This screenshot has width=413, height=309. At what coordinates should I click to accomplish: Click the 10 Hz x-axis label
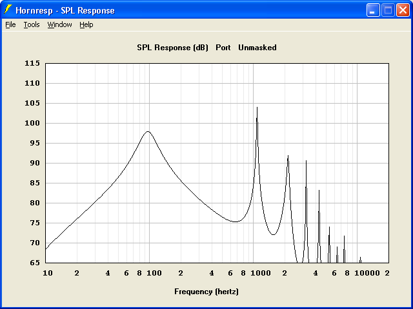pyautogui.click(x=48, y=273)
